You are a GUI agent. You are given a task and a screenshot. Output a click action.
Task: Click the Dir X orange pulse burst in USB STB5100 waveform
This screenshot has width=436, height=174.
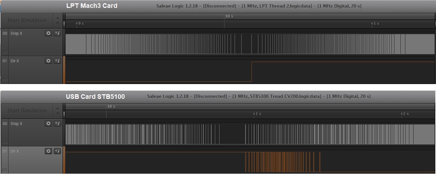283,162
